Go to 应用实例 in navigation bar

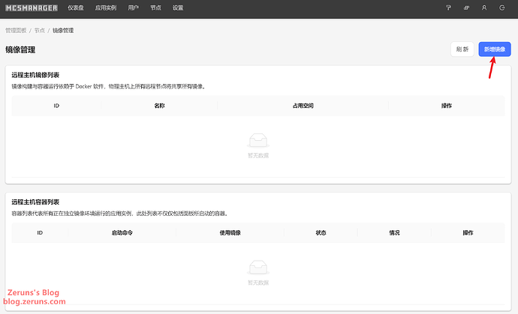point(106,7)
